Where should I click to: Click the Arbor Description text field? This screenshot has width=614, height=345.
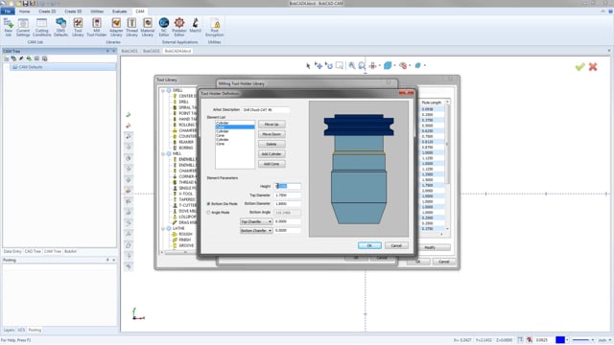266,110
